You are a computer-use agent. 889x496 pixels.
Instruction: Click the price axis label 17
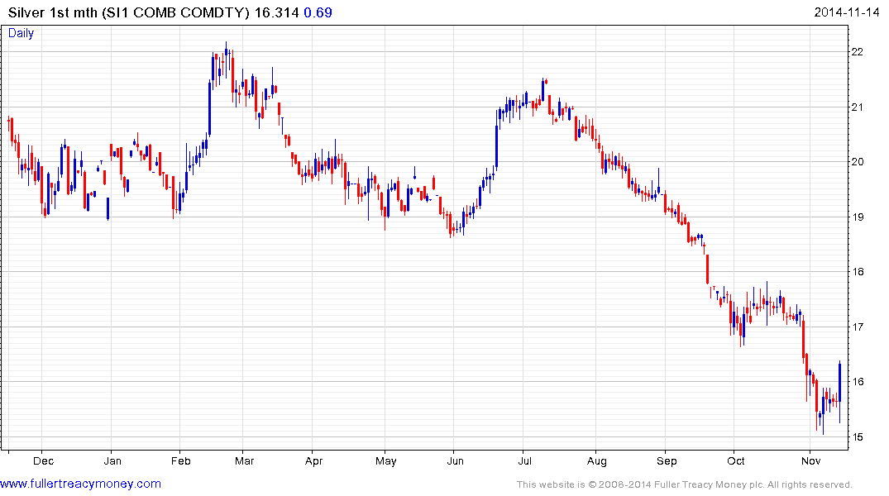click(x=858, y=327)
